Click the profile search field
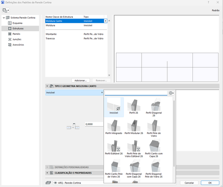223x187 pixels. pyautogui.click(x=136, y=93)
